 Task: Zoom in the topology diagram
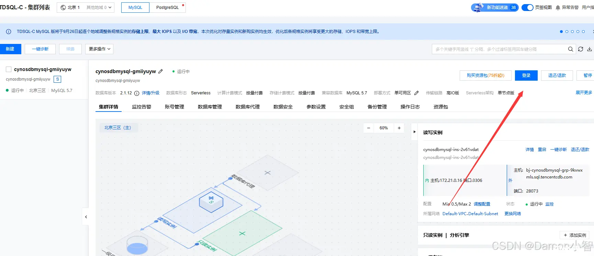399,128
